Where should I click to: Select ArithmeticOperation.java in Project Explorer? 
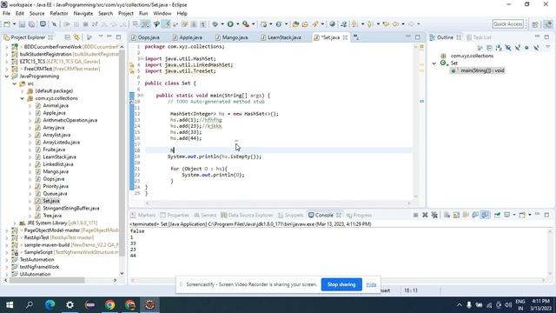point(69,120)
